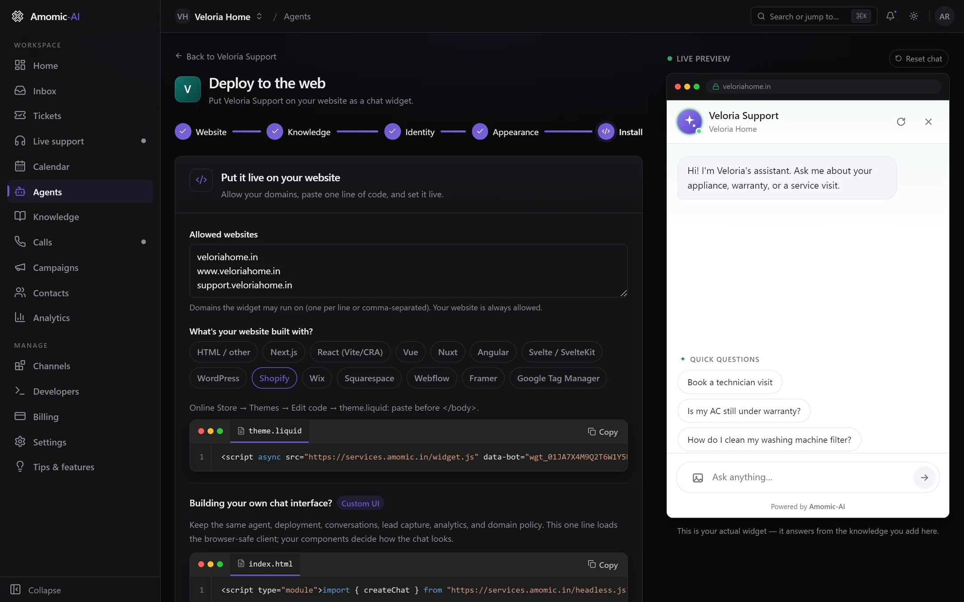This screenshot has width=964, height=602.
Task: Open the Calendar page
Action: coord(80,167)
